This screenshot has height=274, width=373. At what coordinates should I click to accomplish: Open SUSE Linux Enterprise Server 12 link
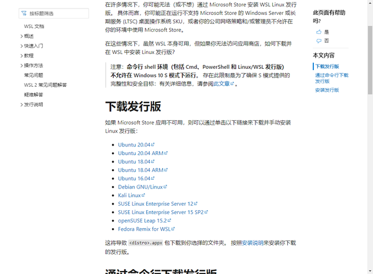[158, 204]
